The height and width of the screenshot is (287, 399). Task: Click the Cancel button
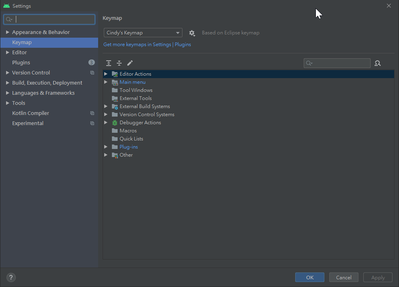coord(344,277)
